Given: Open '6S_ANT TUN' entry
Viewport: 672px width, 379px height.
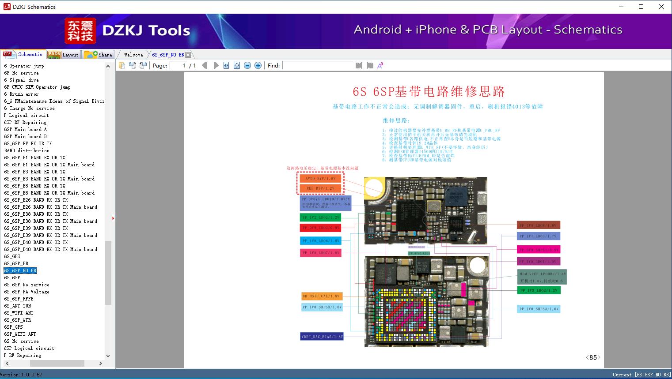Looking at the screenshot, I should point(18,306).
